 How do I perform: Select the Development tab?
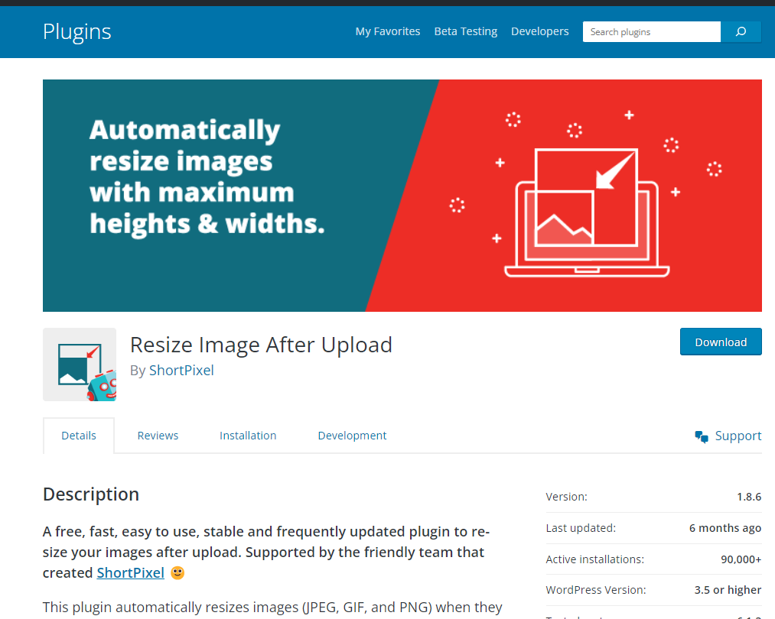[352, 436]
